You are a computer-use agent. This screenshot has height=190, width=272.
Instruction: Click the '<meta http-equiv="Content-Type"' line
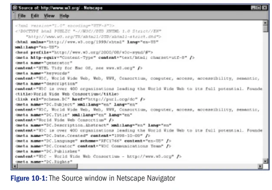click(x=105, y=58)
